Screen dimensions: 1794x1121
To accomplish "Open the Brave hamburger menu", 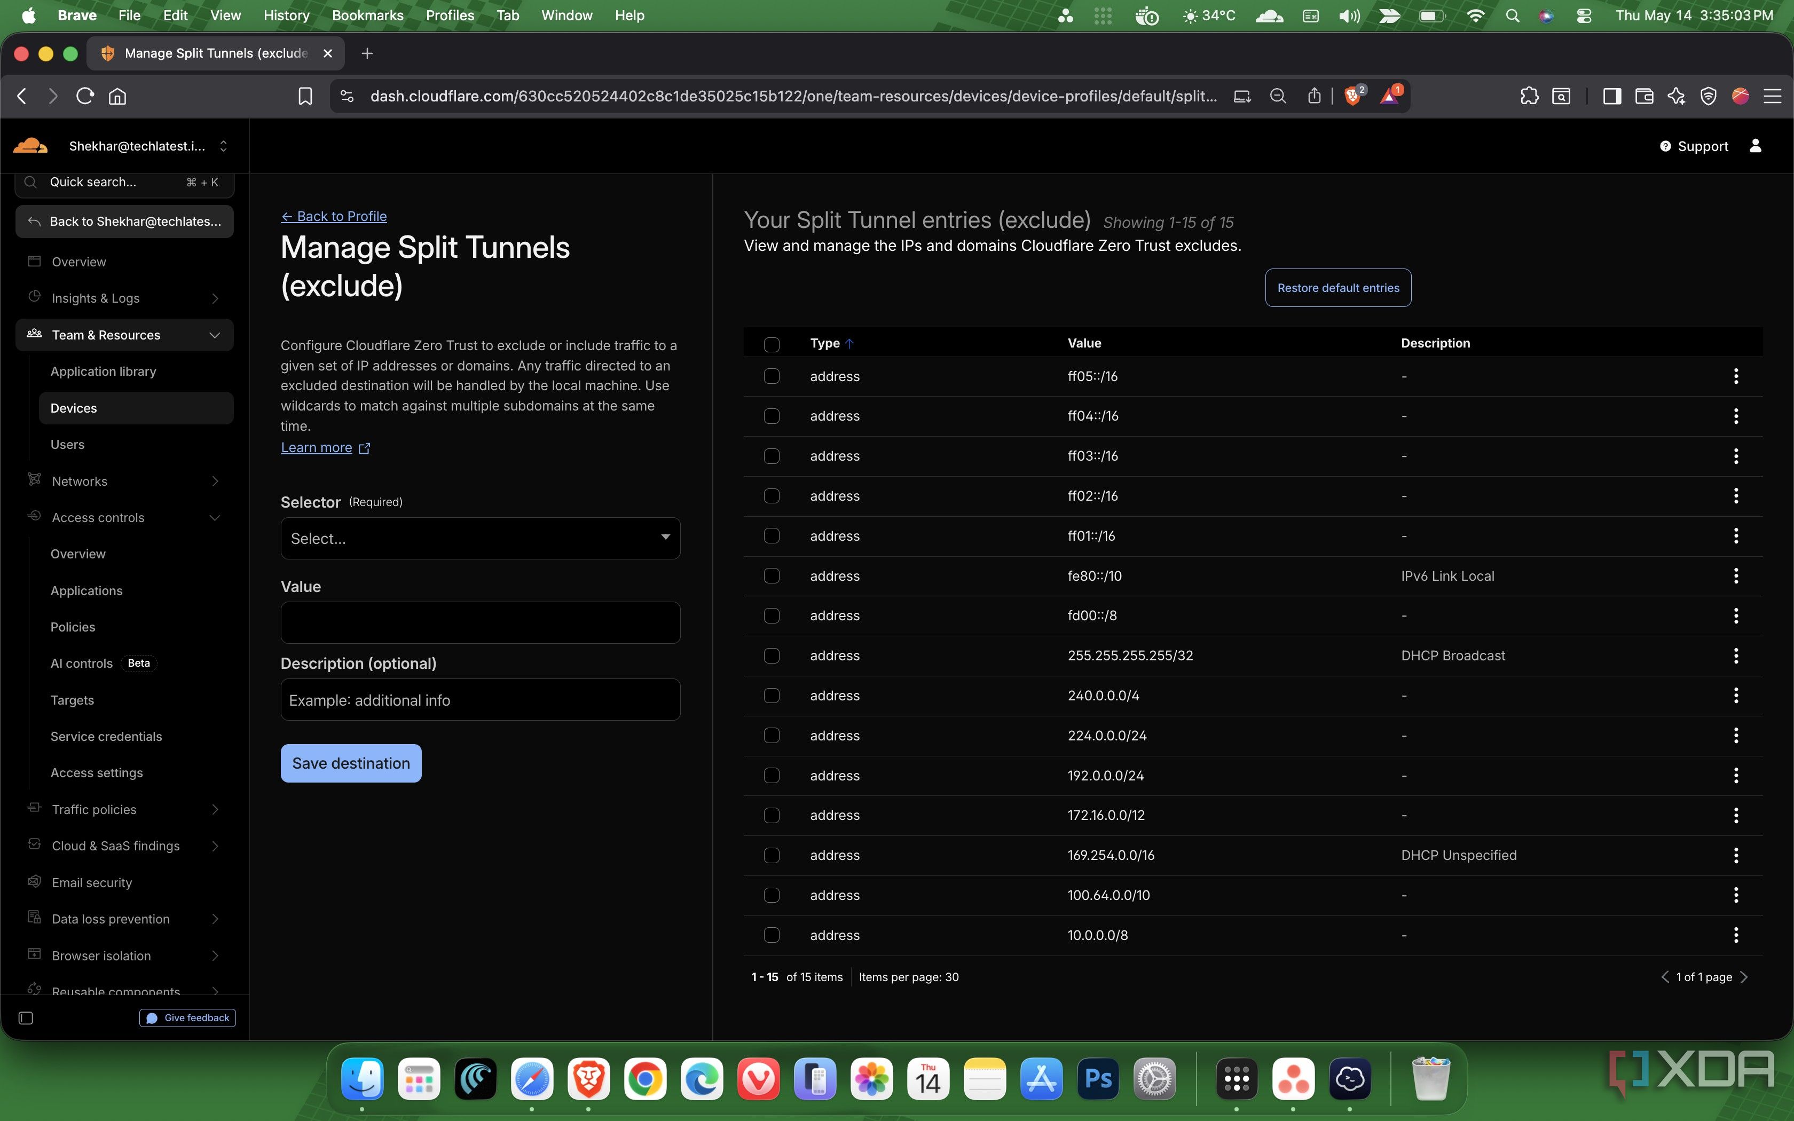I will (1773, 97).
